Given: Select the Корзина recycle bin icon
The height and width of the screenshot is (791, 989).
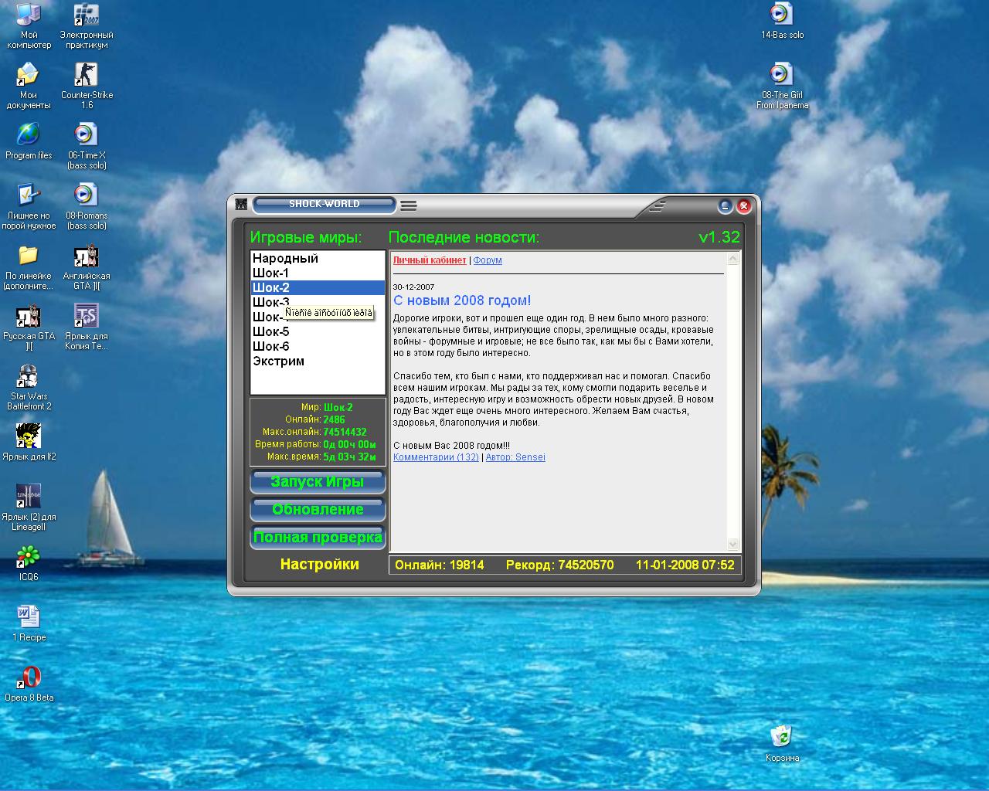Looking at the screenshot, I should (781, 736).
